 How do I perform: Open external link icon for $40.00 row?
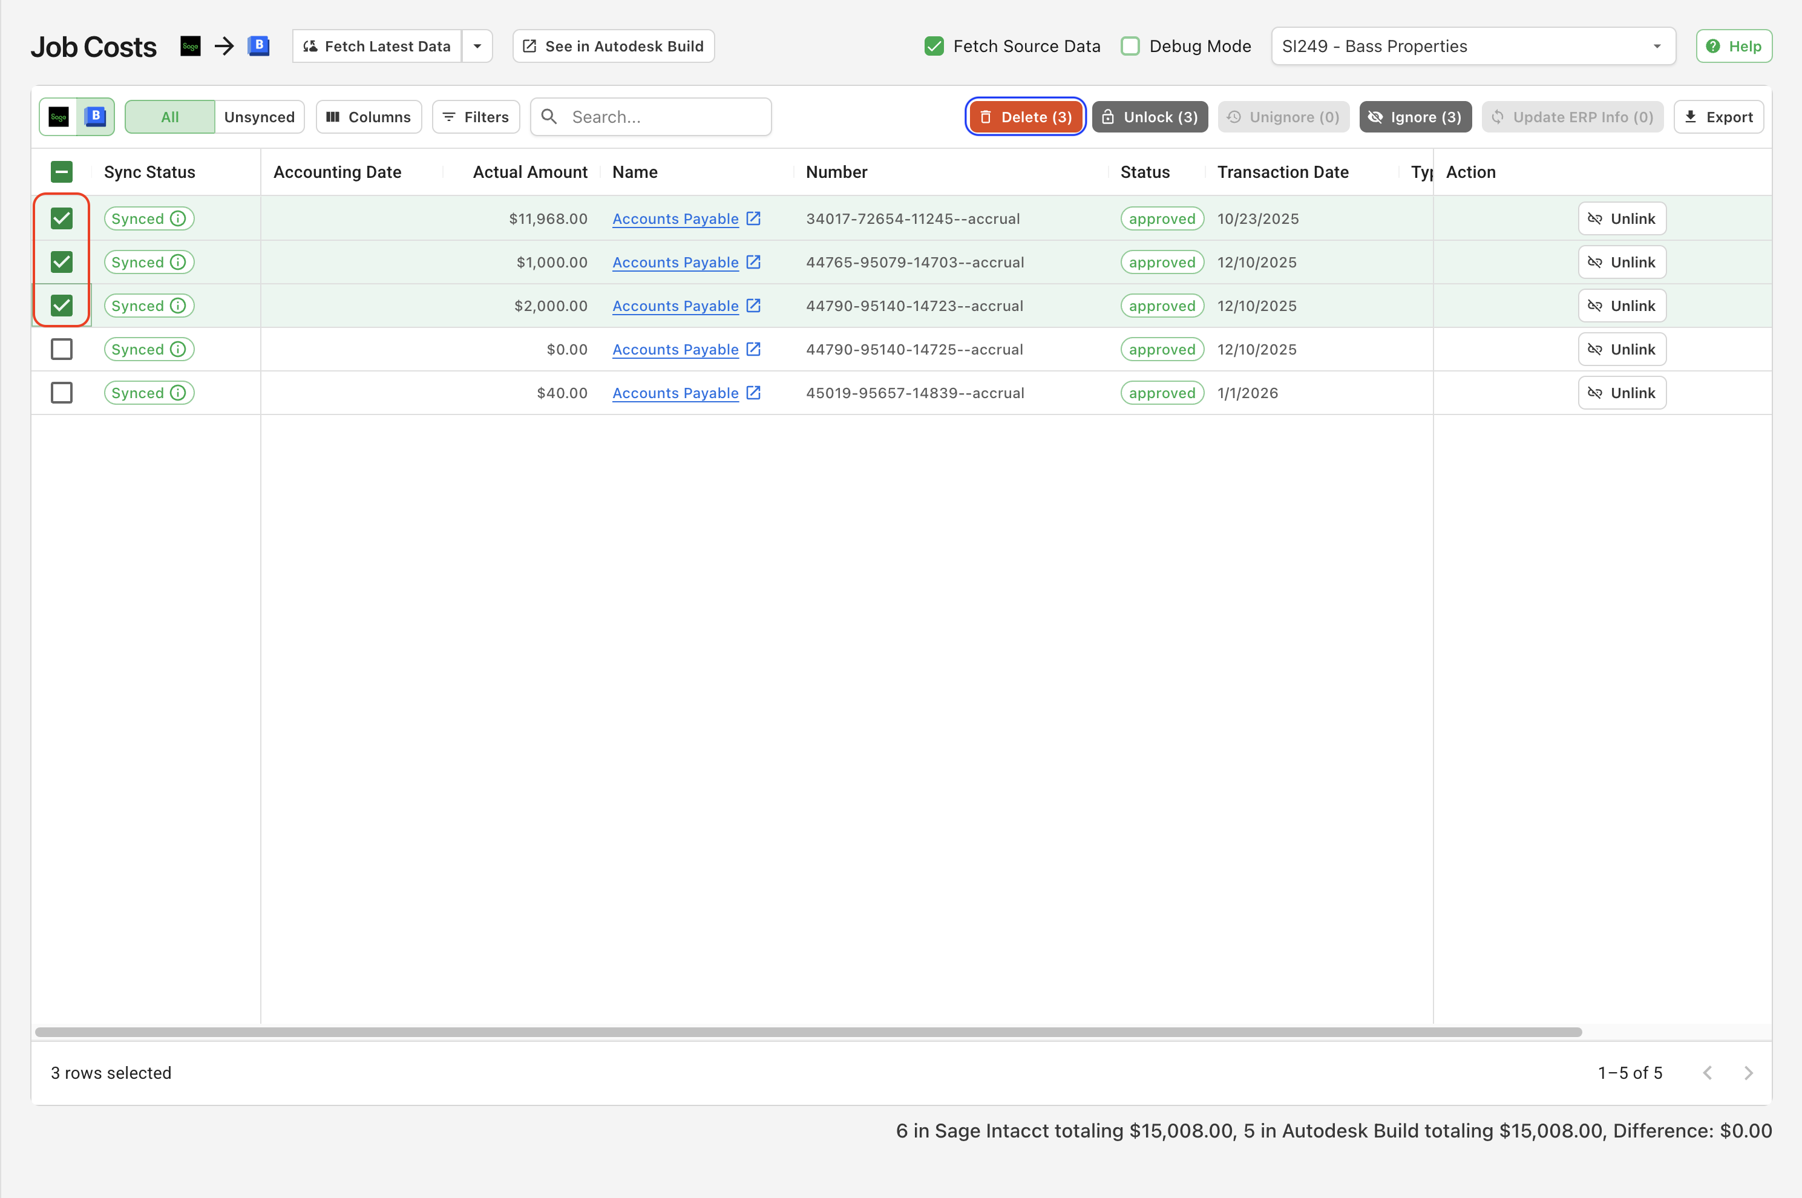point(753,393)
